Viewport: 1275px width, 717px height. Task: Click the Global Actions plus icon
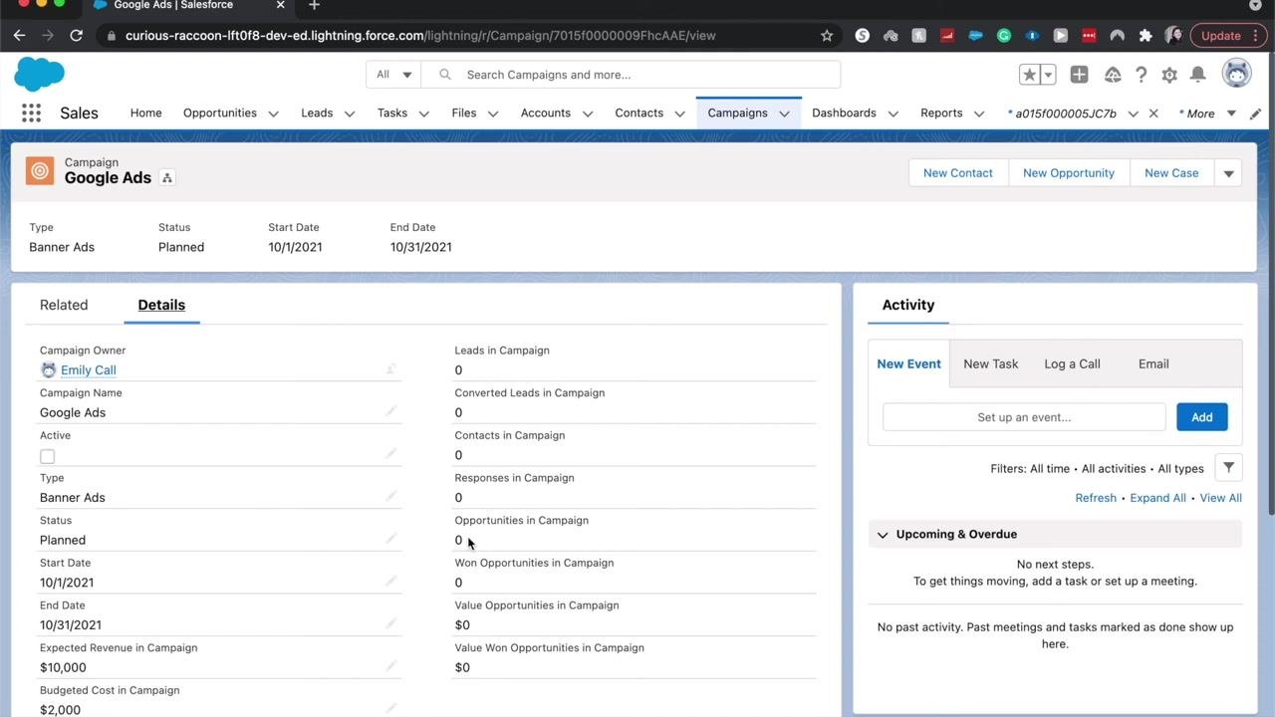tap(1079, 75)
